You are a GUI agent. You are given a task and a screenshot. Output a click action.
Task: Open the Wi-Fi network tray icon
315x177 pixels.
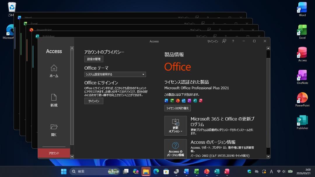pos(279,171)
